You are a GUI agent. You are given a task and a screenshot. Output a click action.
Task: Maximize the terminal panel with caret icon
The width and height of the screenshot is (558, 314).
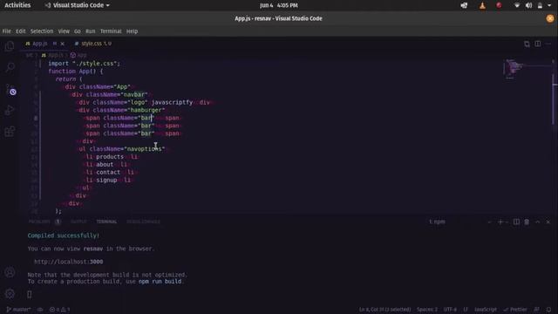point(538,222)
